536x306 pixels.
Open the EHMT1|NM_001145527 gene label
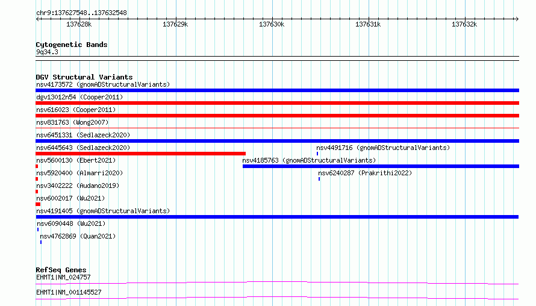point(69,292)
